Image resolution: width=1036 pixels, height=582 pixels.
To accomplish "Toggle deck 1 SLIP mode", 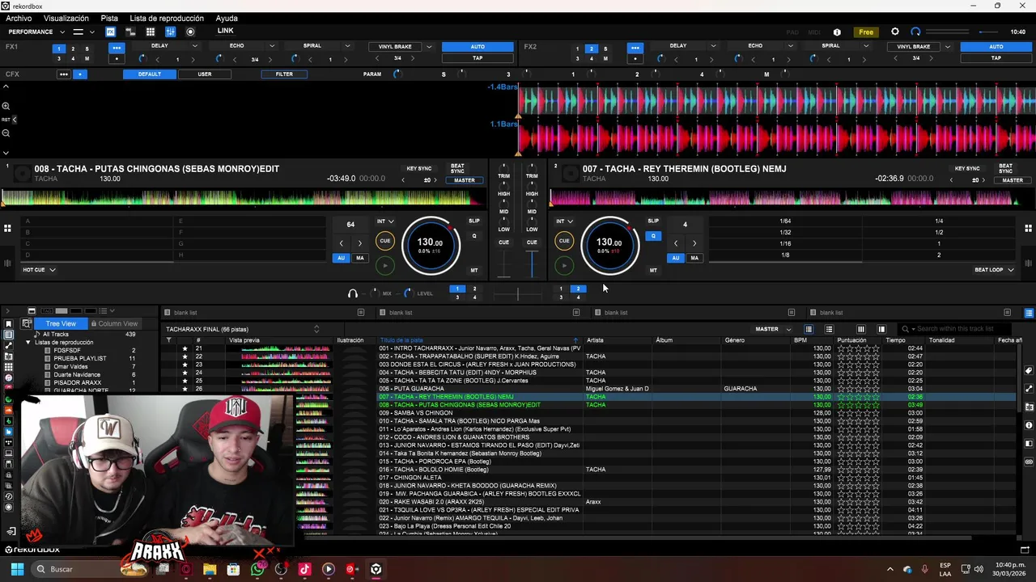I will (474, 221).
